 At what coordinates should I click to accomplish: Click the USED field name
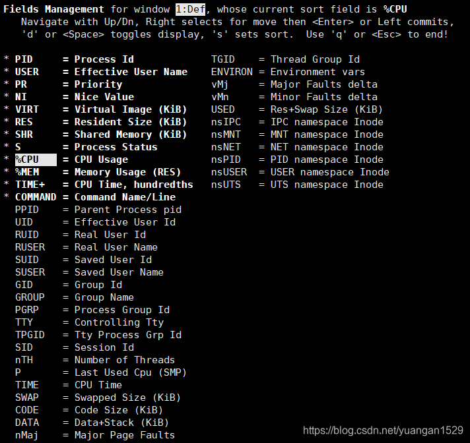(x=223, y=109)
